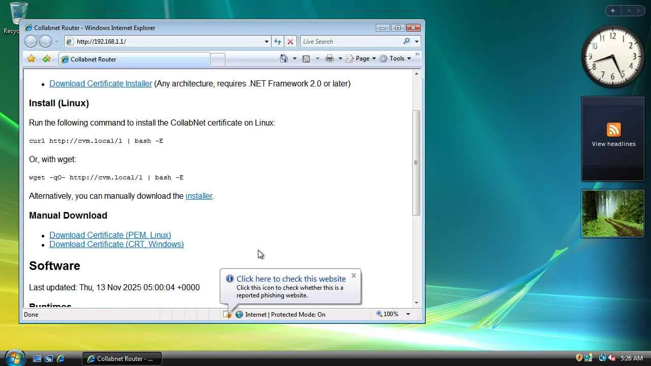This screenshot has height=366, width=651.
Task: Open Download Certificate (CRT, Windows) link
Action: pyautogui.click(x=116, y=244)
